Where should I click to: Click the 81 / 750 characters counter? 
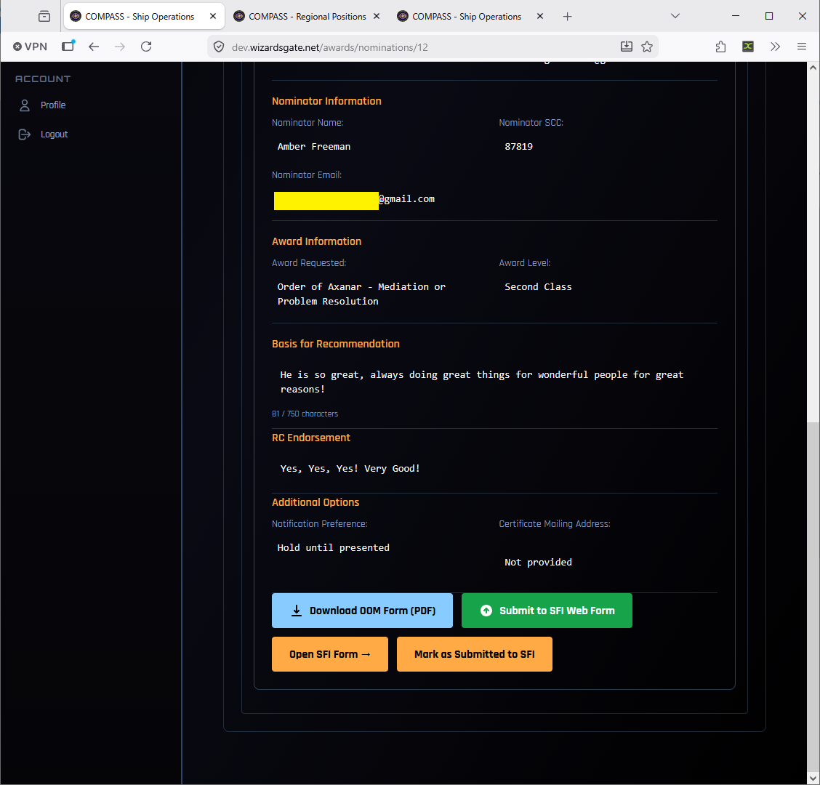tap(305, 414)
